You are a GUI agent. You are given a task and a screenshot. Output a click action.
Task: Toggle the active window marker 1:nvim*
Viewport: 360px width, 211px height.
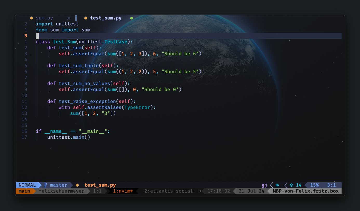[123, 191]
